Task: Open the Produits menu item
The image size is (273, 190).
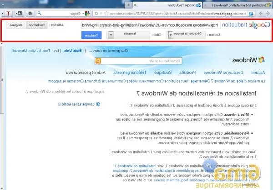Action: (187, 73)
